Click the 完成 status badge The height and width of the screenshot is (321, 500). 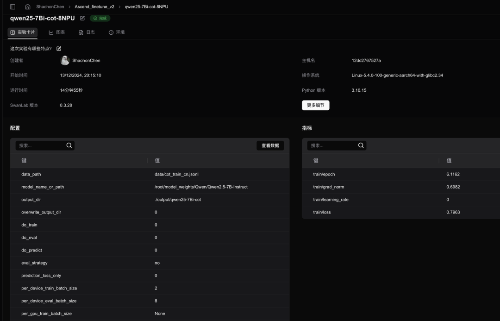(100, 18)
